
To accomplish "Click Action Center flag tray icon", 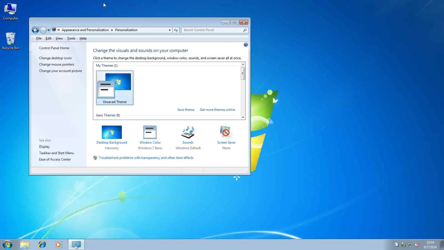I will (397, 245).
